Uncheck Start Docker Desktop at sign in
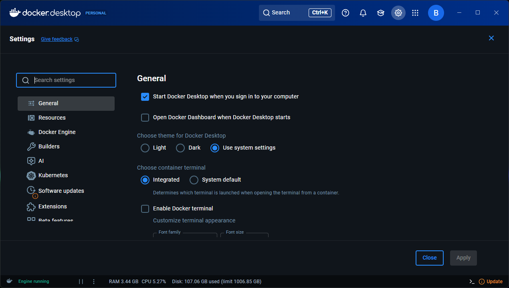The height and width of the screenshot is (288, 509). pyautogui.click(x=145, y=97)
